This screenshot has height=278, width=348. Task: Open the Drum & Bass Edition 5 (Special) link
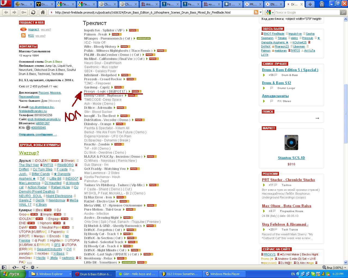290,70
